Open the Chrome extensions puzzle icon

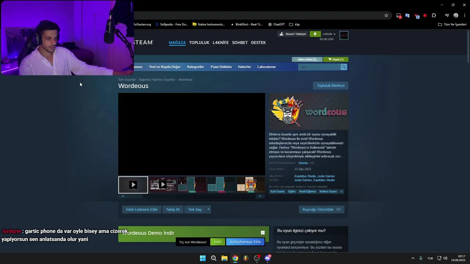point(434,15)
